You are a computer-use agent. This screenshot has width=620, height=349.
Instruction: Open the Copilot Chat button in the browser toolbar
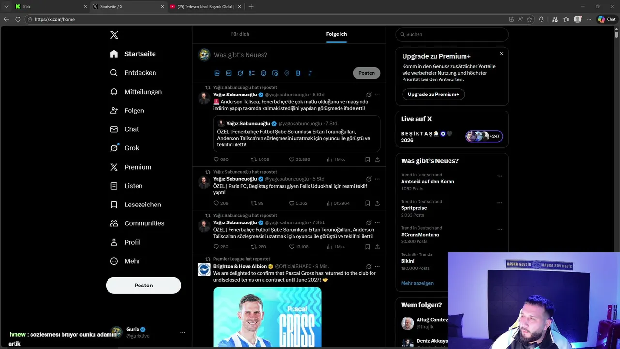point(607,19)
